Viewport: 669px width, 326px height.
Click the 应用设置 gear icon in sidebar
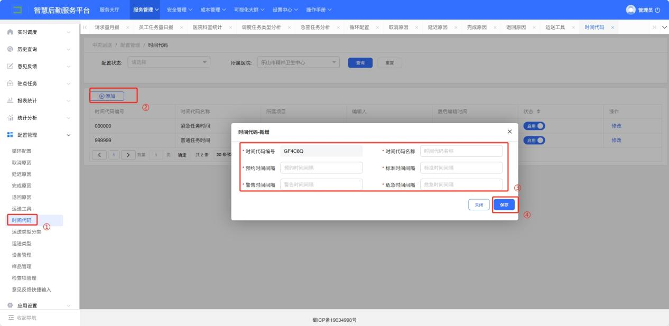[10, 305]
